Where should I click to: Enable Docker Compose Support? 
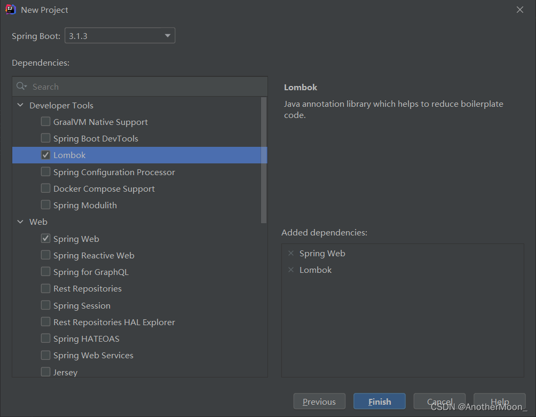[45, 188]
